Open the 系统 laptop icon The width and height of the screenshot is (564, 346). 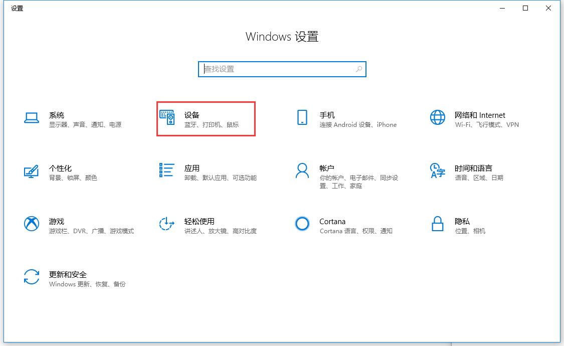(x=31, y=118)
